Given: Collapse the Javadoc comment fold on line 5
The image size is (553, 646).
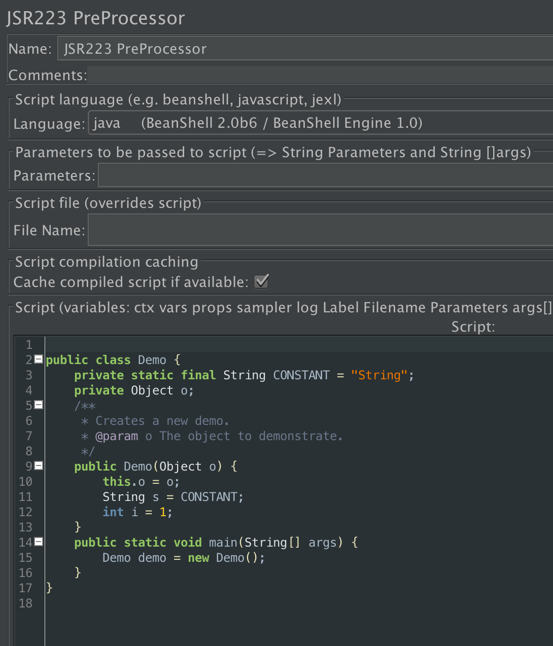Looking at the screenshot, I should coord(39,405).
